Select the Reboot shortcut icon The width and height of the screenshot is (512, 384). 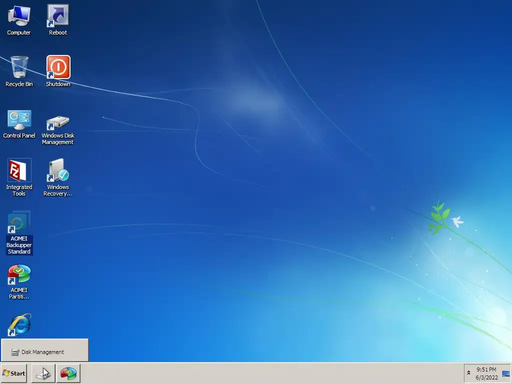tap(58, 20)
